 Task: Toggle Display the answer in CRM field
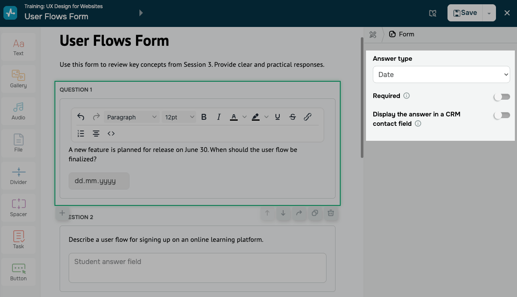502,115
